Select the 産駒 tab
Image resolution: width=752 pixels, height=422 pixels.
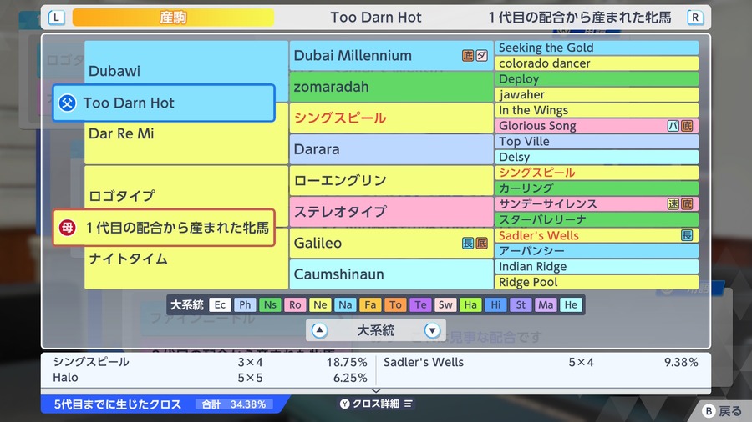(x=173, y=18)
